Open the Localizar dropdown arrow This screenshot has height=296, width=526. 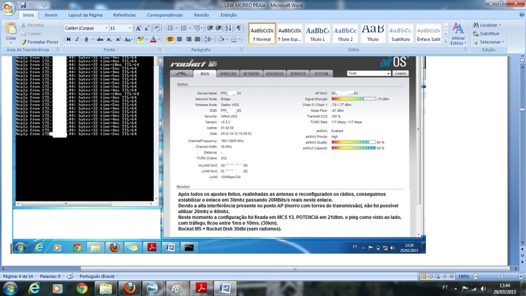[500, 25]
